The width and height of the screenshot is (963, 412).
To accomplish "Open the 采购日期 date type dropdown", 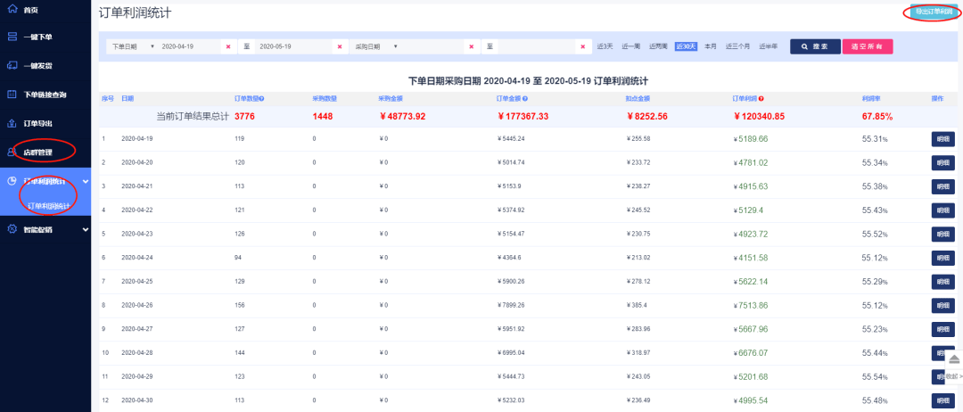I will point(375,45).
